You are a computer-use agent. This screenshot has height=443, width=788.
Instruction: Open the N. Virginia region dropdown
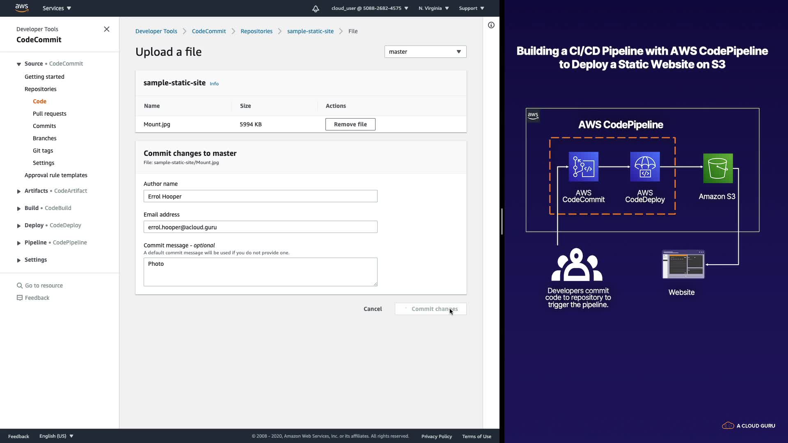pos(433,8)
